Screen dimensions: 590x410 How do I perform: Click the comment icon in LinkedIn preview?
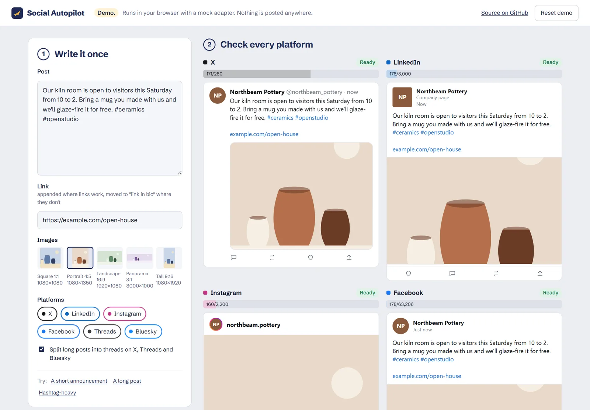452,273
